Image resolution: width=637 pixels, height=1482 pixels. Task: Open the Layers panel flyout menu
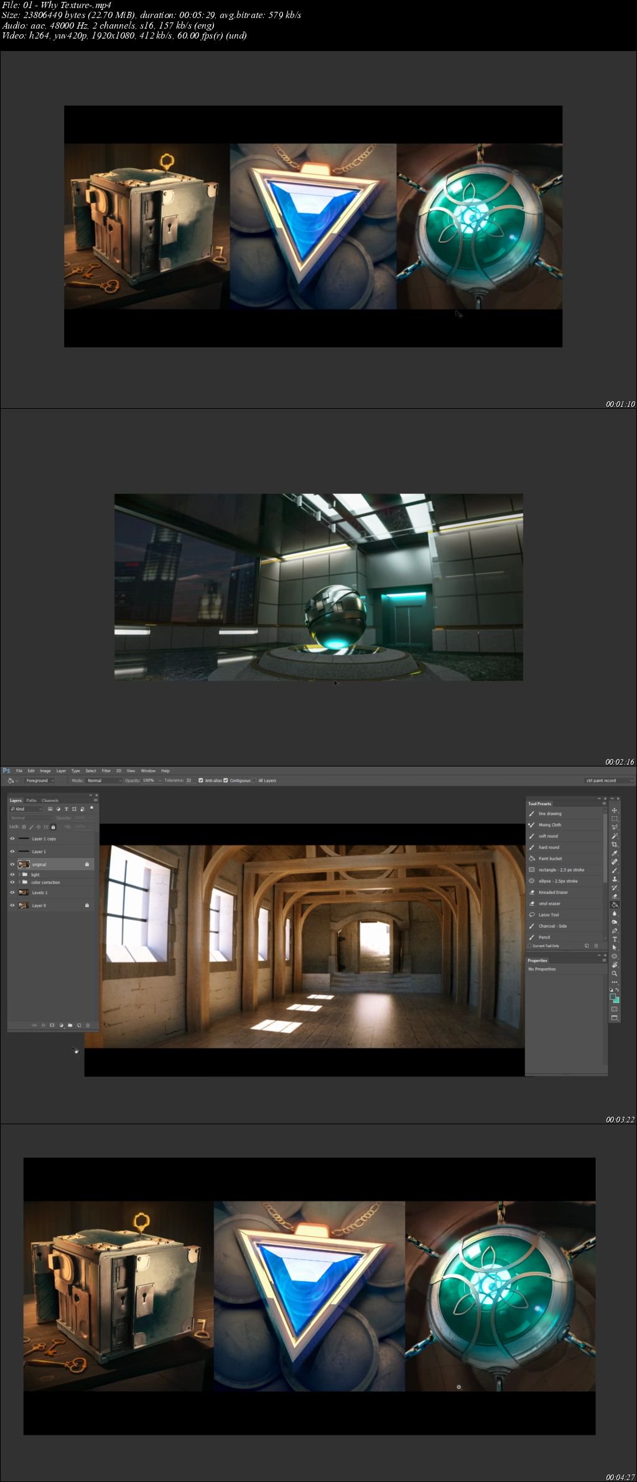click(x=95, y=800)
